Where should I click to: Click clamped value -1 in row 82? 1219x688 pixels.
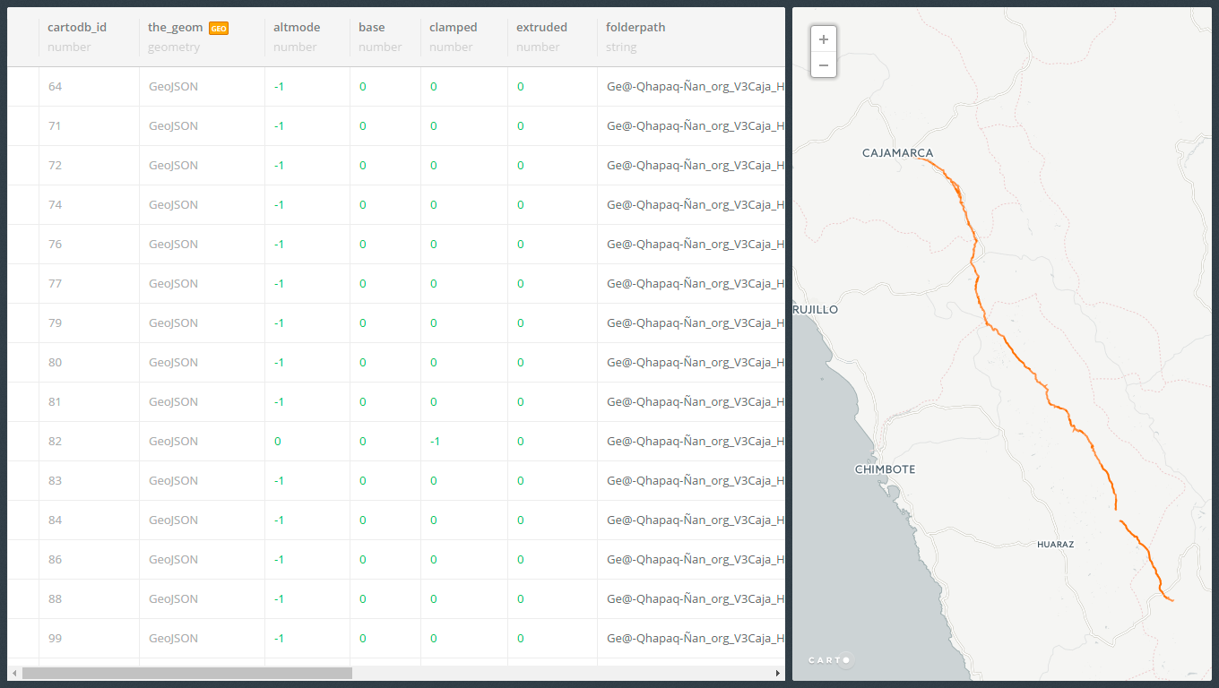435,442
